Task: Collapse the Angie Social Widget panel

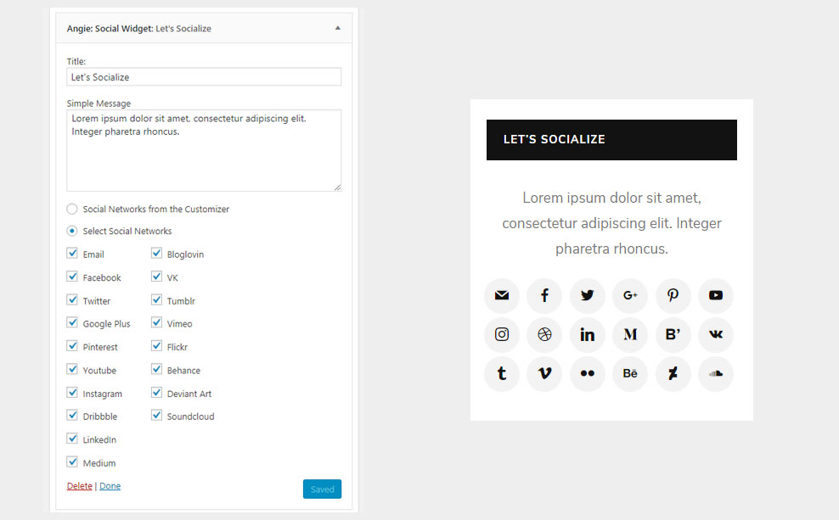Action: 337,28
